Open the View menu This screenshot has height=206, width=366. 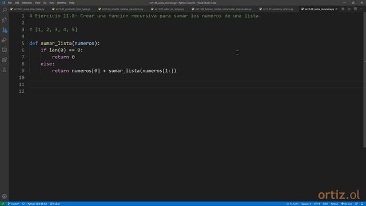(x=37, y=3)
